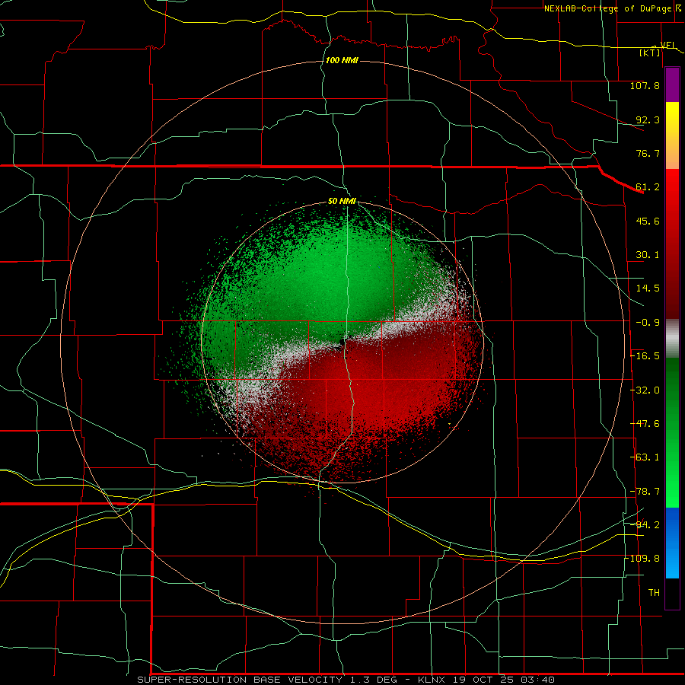Click the [KT] units label
Viewport: 685px width, 685px height.
[x=650, y=53]
